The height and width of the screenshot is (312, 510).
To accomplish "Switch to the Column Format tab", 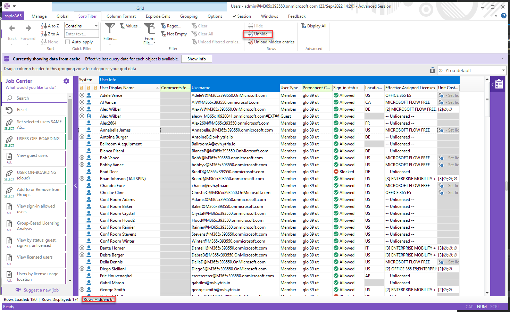I will point(121,16).
